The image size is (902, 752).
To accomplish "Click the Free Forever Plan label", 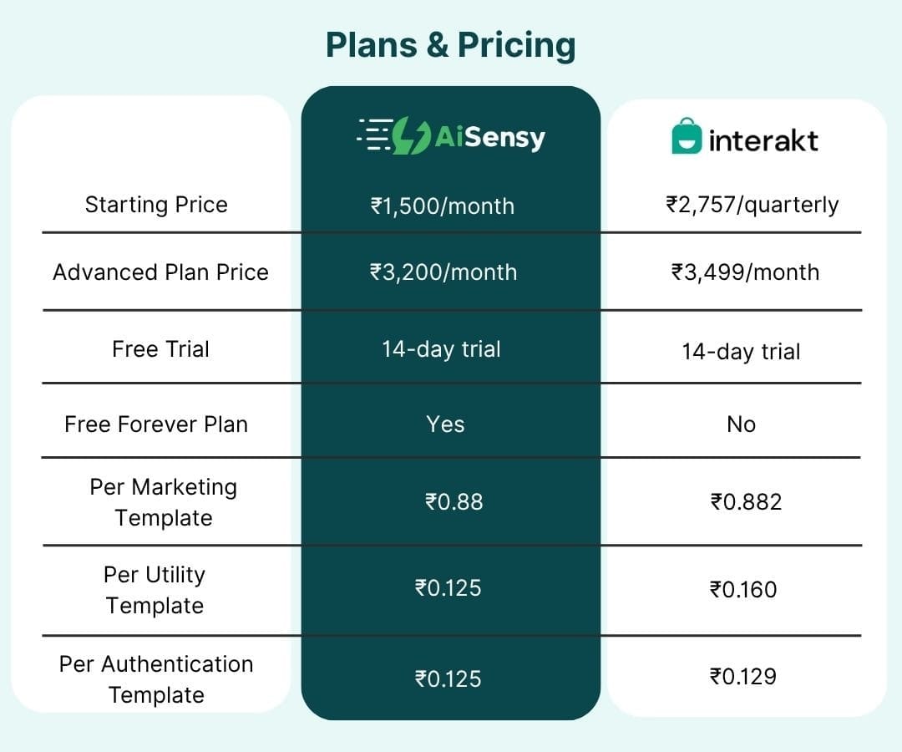I will pyautogui.click(x=156, y=424).
